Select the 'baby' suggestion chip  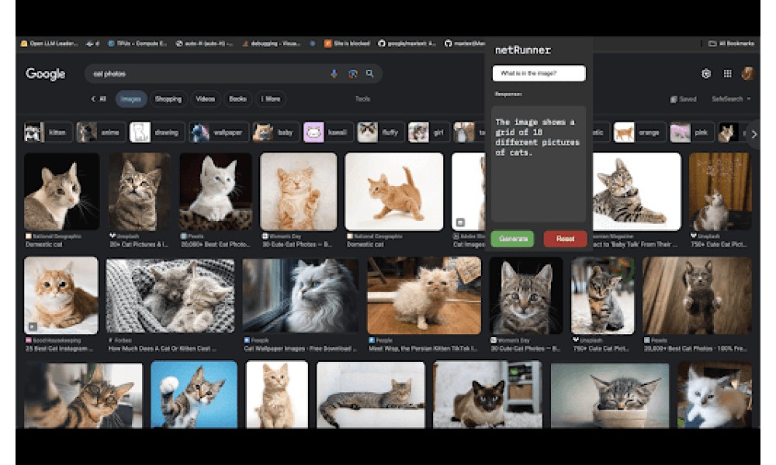[275, 133]
